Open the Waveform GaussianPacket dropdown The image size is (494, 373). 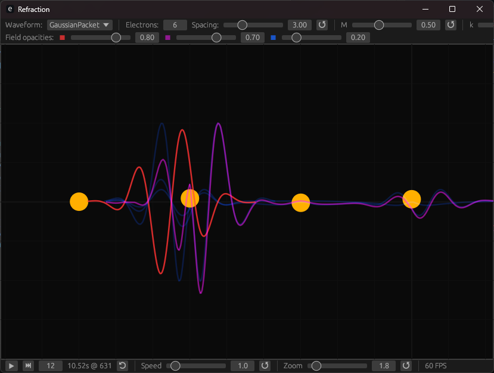click(80, 25)
